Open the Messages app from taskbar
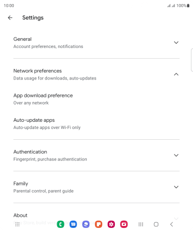The width and height of the screenshot is (193, 231). pos(73,224)
